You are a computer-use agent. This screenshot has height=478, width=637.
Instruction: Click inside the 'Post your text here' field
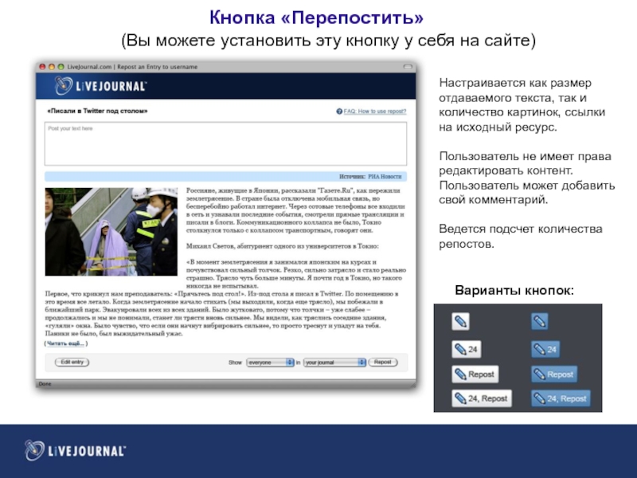[225, 143]
